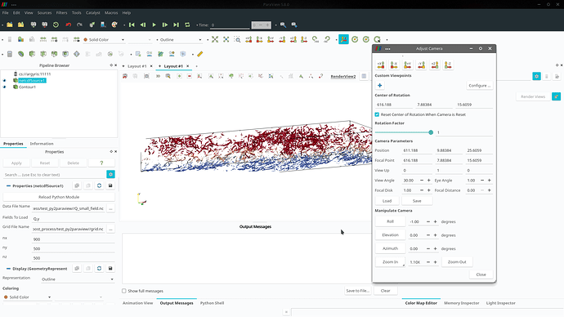Image resolution: width=564 pixels, height=317 pixels.
Task: Increase View Angle with plus stepper
Action: pos(429,180)
